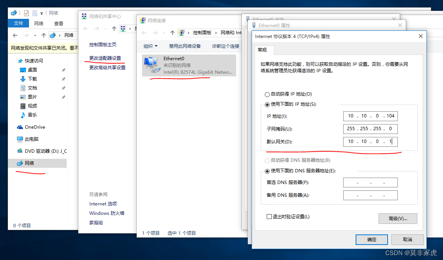The image size is (443, 260).
Task: Open 更改适配器设置 link
Action: [x=105, y=58]
